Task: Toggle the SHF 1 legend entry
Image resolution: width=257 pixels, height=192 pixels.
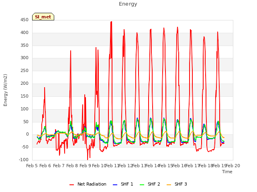Action: pyautogui.click(x=123, y=184)
